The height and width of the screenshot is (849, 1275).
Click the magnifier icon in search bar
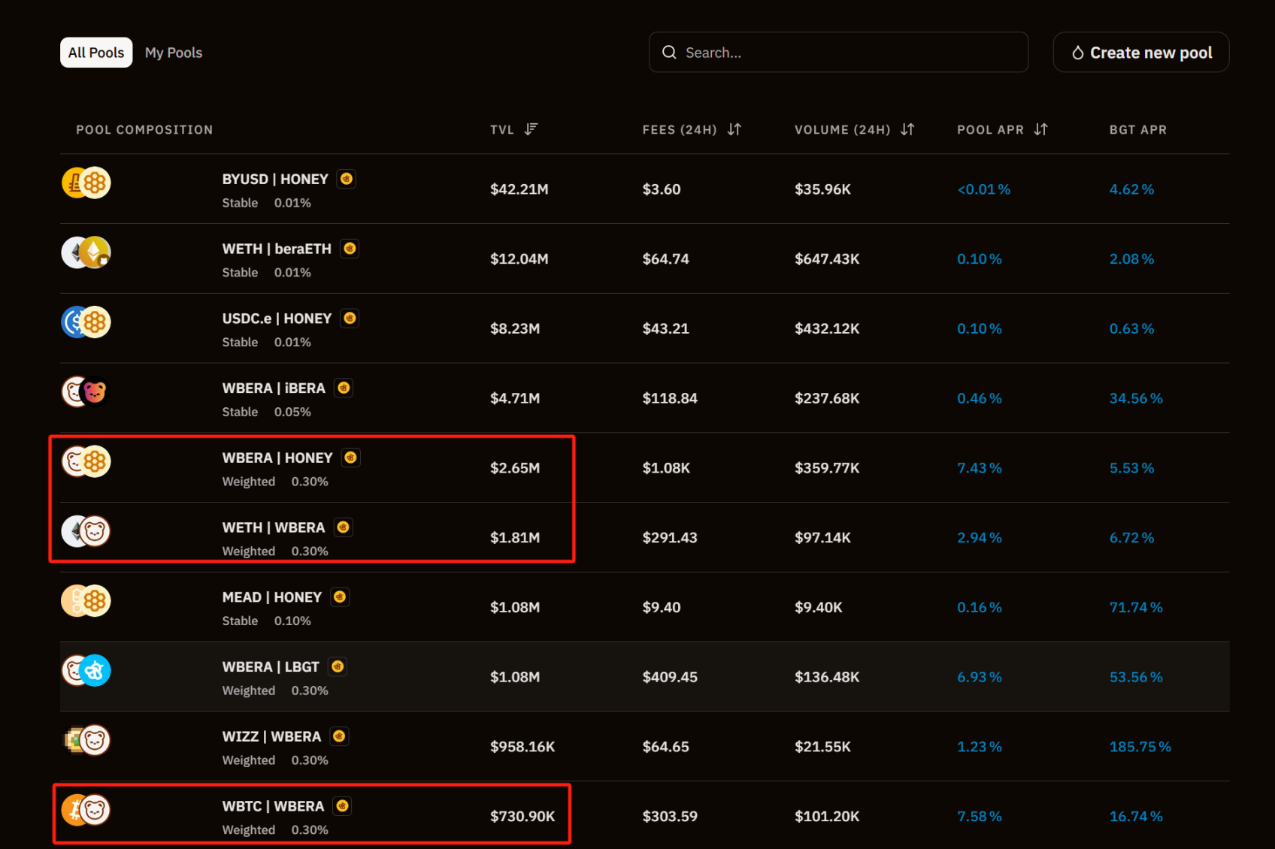tap(669, 53)
